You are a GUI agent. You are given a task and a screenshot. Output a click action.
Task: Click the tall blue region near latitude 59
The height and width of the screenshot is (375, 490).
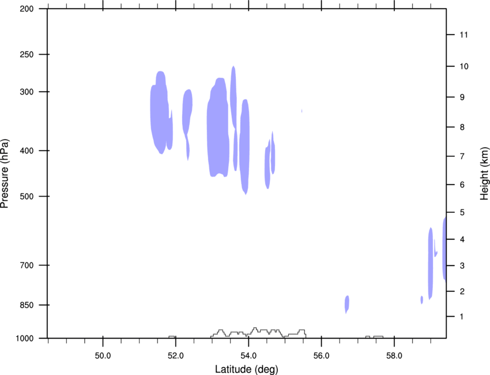point(431,263)
